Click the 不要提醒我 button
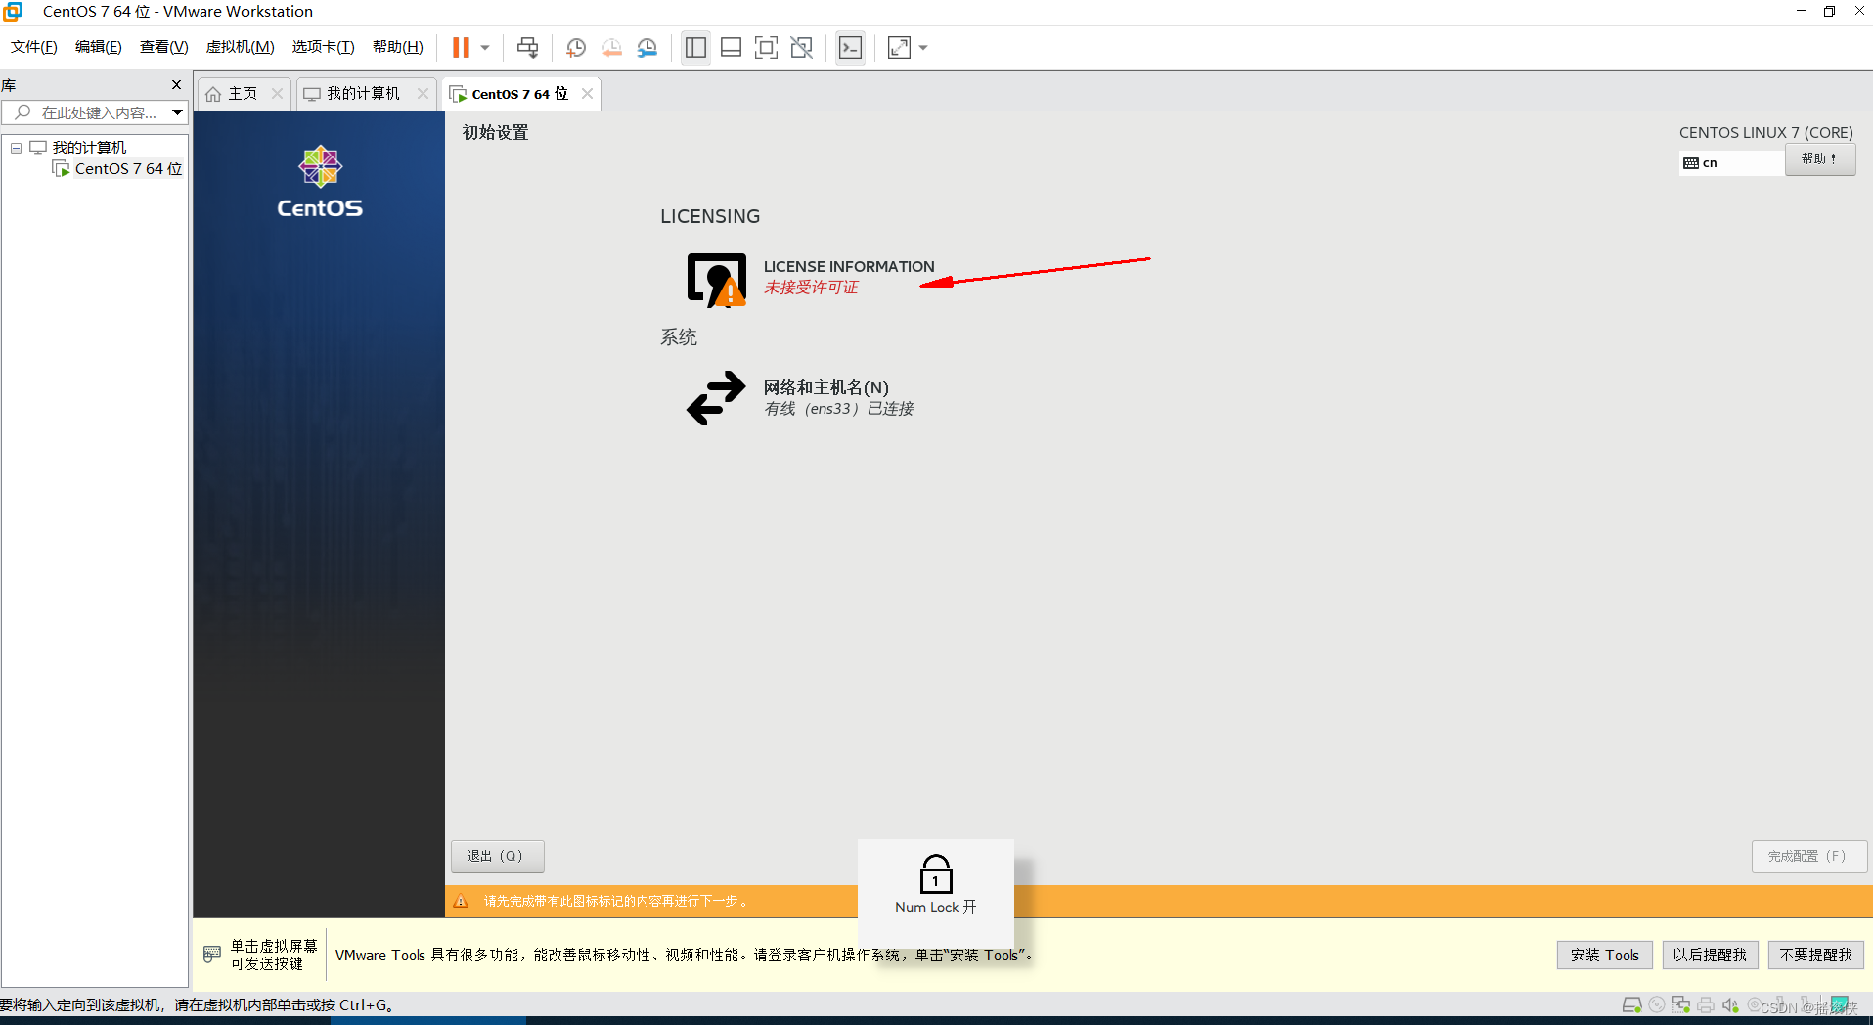The height and width of the screenshot is (1025, 1873). (x=1815, y=955)
